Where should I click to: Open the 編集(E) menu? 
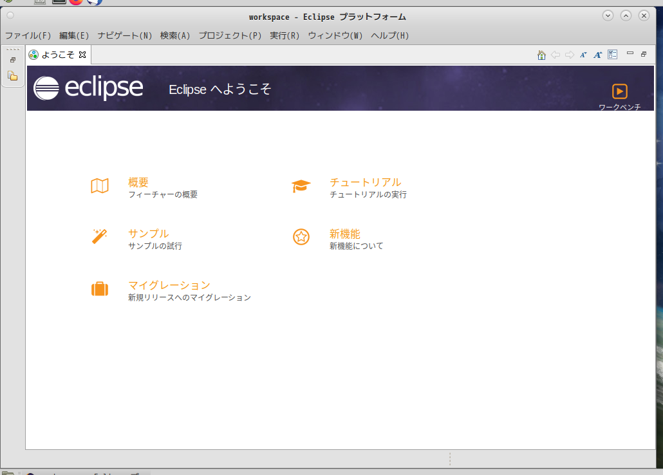(74, 35)
